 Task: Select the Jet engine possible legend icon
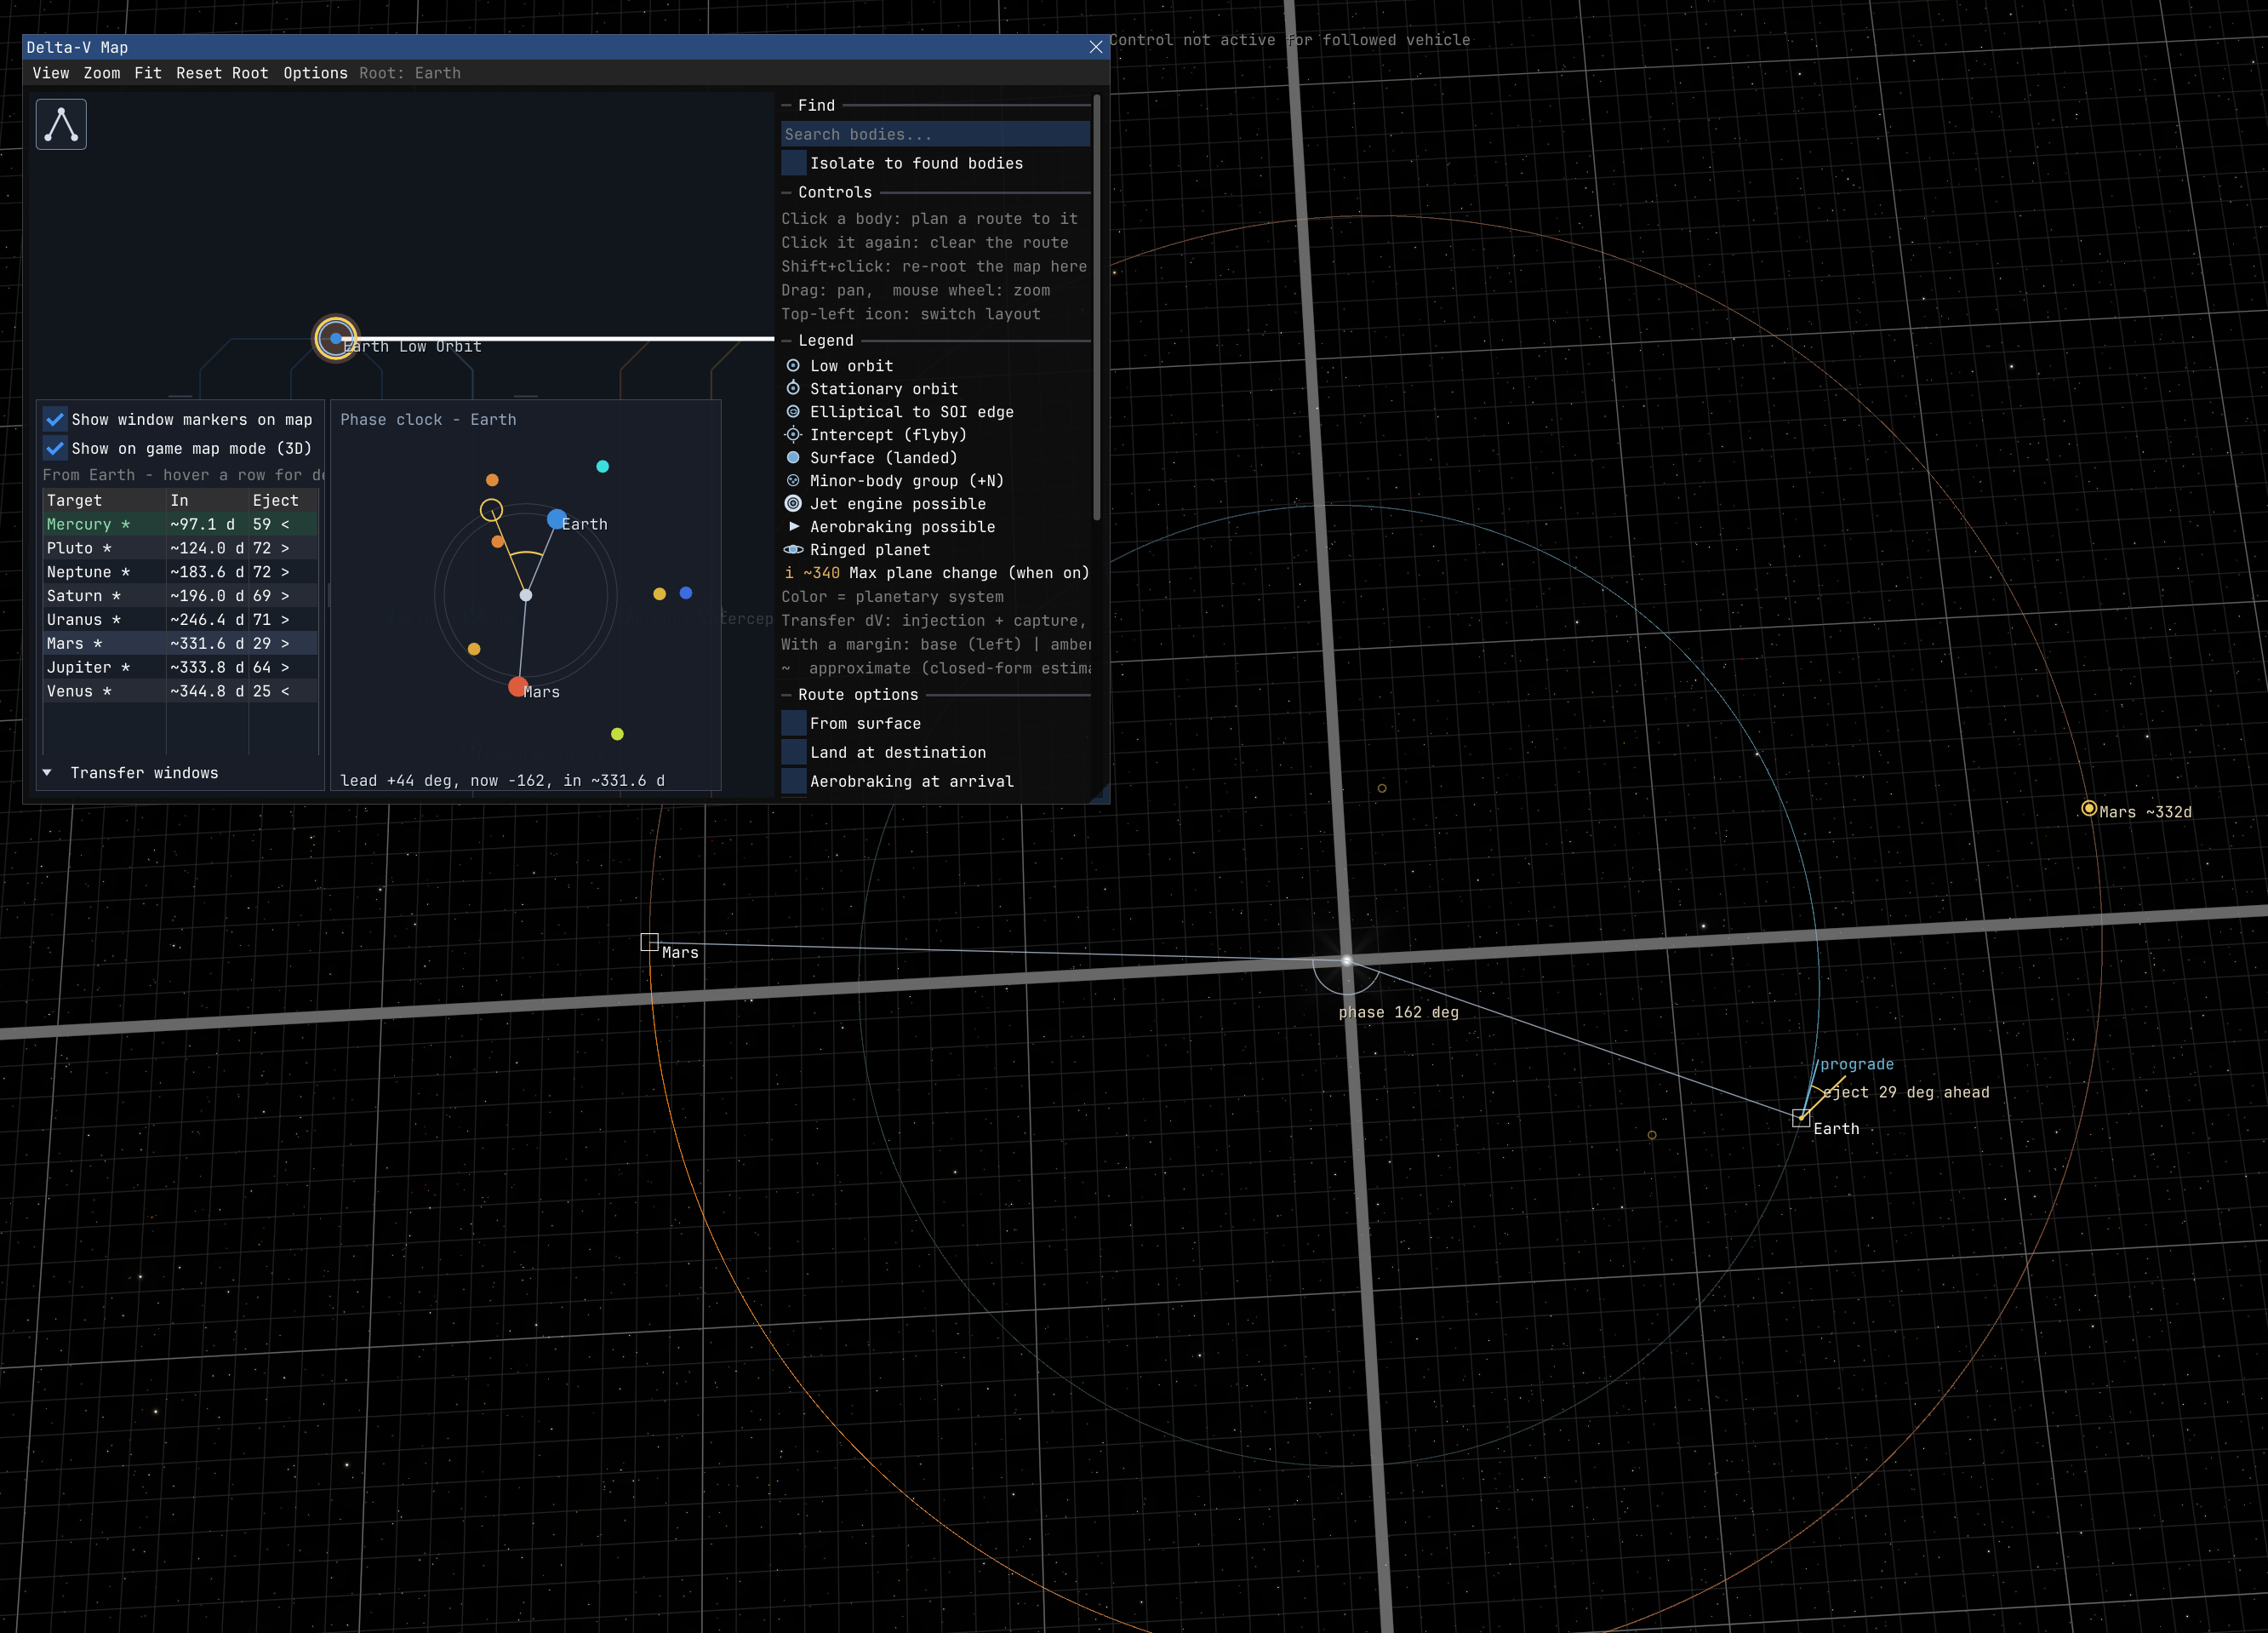(793, 503)
